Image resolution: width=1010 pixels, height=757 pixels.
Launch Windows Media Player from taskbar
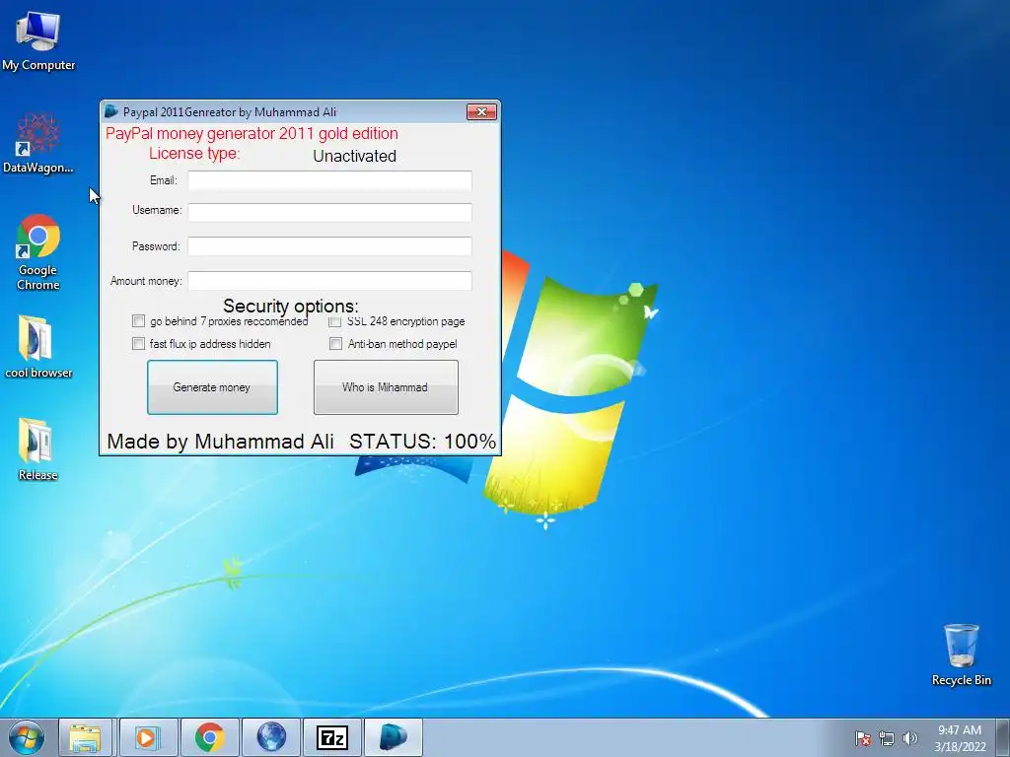click(x=148, y=737)
